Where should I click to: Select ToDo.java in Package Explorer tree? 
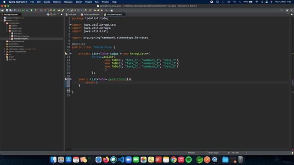click(17, 33)
